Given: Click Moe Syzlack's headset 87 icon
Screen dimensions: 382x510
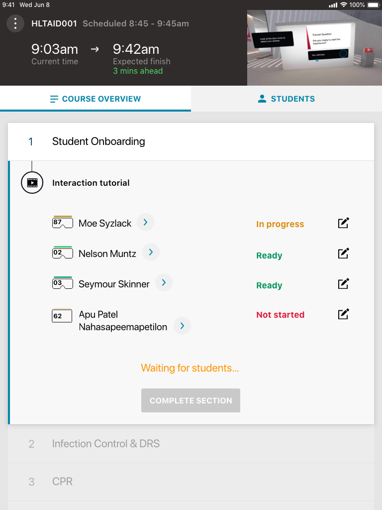Looking at the screenshot, I should click(63, 223).
